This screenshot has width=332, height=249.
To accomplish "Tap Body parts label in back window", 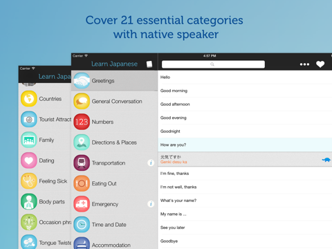I will [x=52, y=202].
